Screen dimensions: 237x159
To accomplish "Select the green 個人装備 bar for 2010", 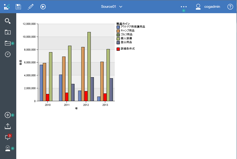I will [51, 77].
